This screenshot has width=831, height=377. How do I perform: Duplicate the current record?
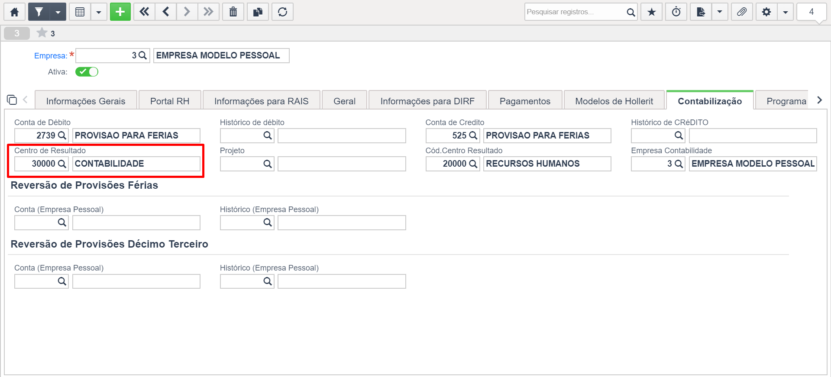258,12
